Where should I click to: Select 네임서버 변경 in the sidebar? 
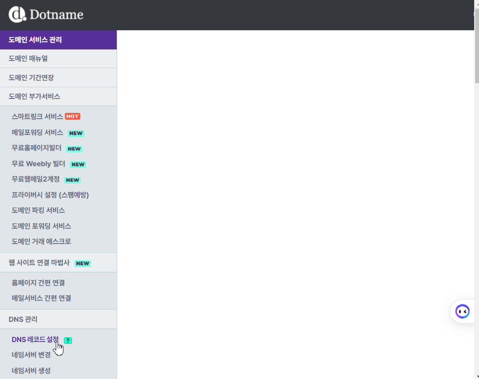tap(31, 355)
